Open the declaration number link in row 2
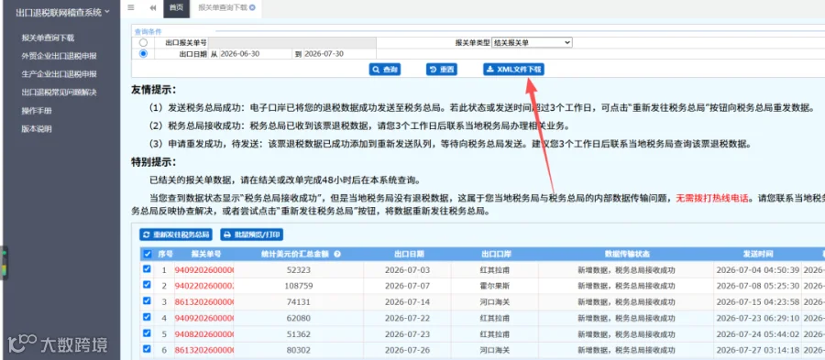Viewport: 825px width, 360px height. click(204, 287)
